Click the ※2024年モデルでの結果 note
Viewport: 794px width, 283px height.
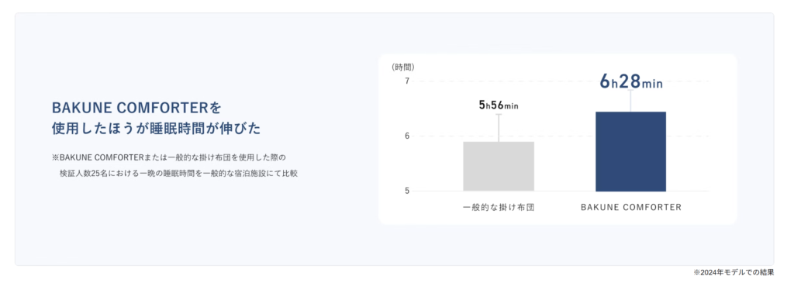point(734,272)
